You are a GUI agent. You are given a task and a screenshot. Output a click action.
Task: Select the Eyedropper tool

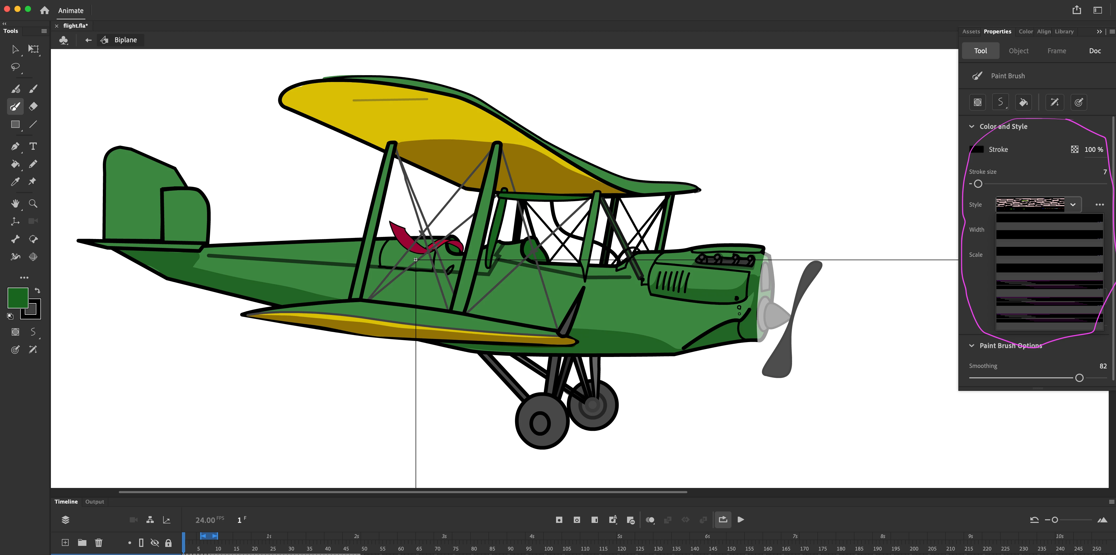coord(15,181)
